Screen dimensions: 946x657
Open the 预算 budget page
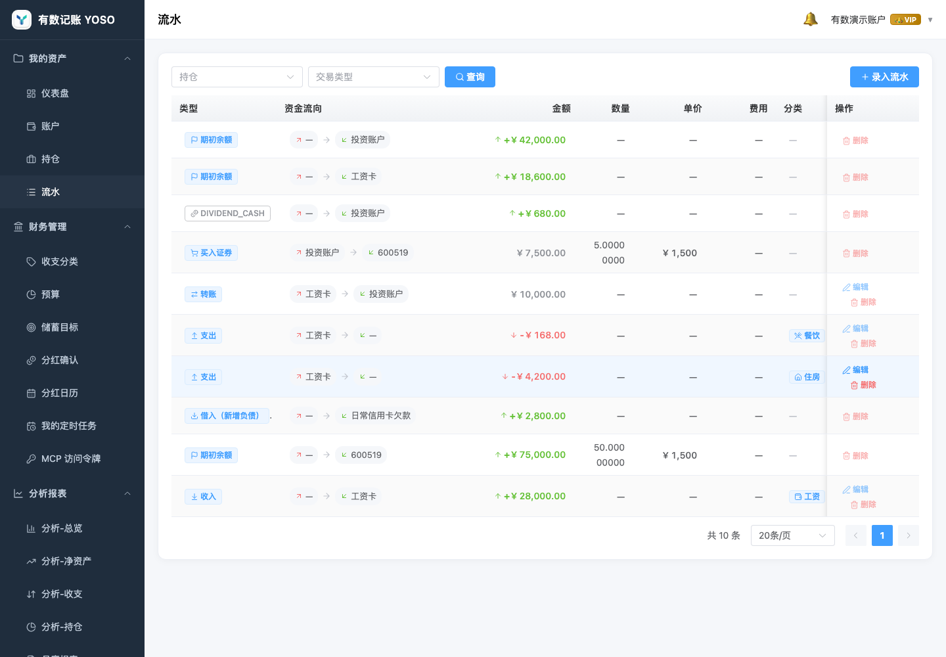pyautogui.click(x=72, y=294)
